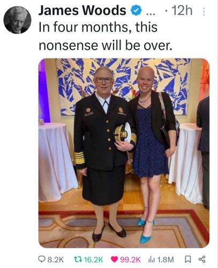218x268 pixels.
Task: Click the 12h timestamp link
Action: 182,10
